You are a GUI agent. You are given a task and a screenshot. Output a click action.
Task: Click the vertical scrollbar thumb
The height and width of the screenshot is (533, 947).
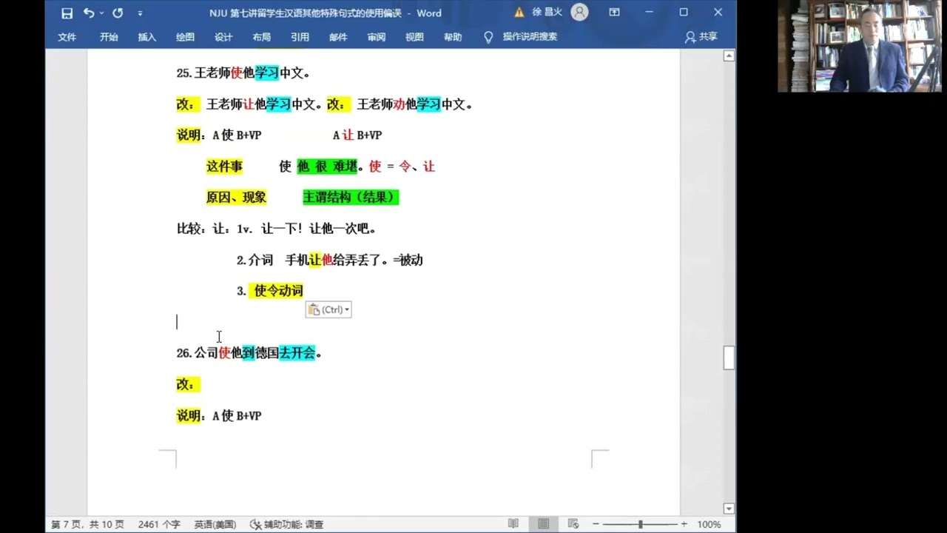tap(729, 358)
